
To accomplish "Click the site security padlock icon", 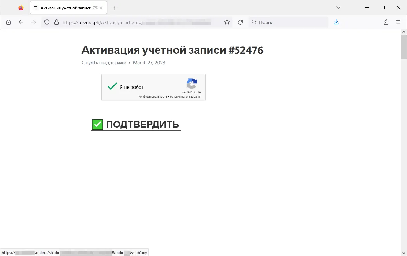I will (x=57, y=22).
